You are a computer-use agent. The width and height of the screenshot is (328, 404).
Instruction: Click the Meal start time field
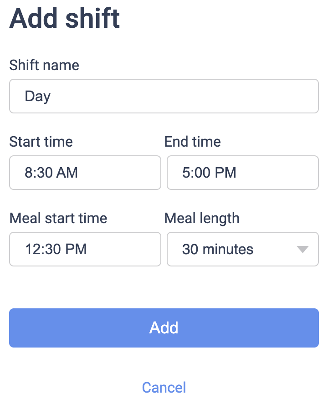(x=85, y=249)
